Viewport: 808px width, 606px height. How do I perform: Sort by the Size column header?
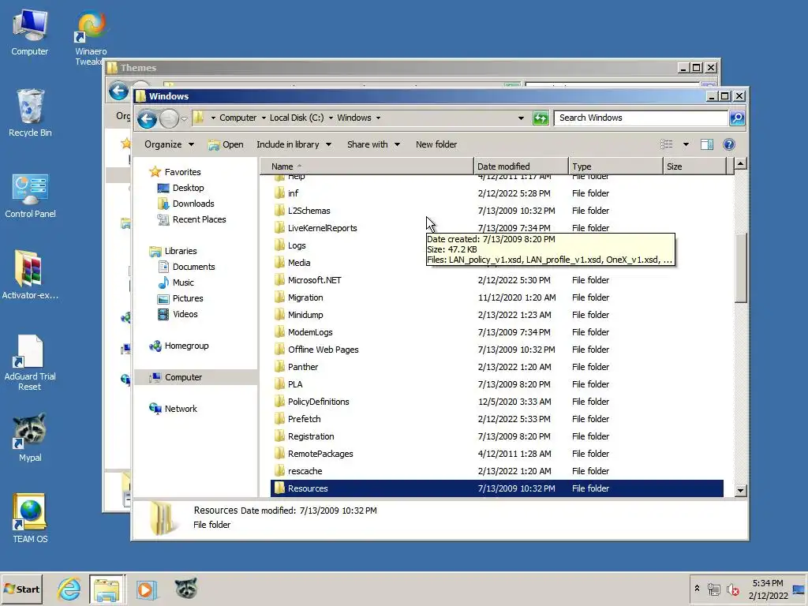694,166
